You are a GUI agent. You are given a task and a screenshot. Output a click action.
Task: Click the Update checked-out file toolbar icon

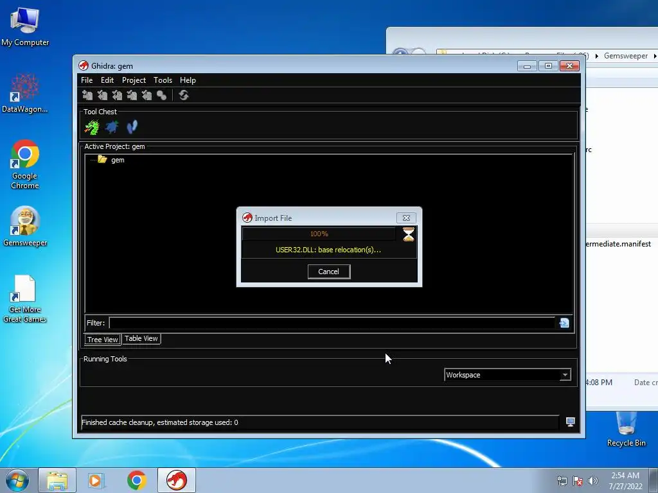117,96
